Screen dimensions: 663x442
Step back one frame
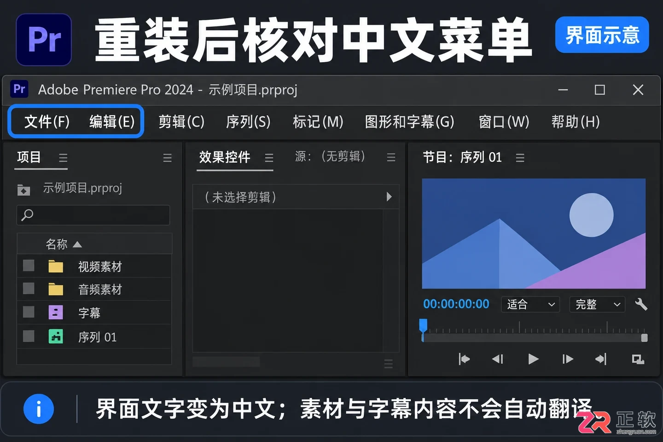tap(498, 359)
